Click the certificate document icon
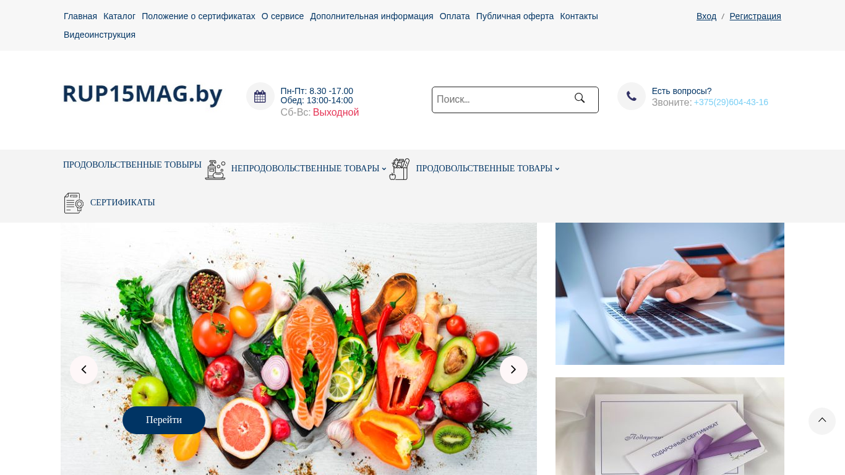Screen dimensions: 845x475 pos(74,203)
